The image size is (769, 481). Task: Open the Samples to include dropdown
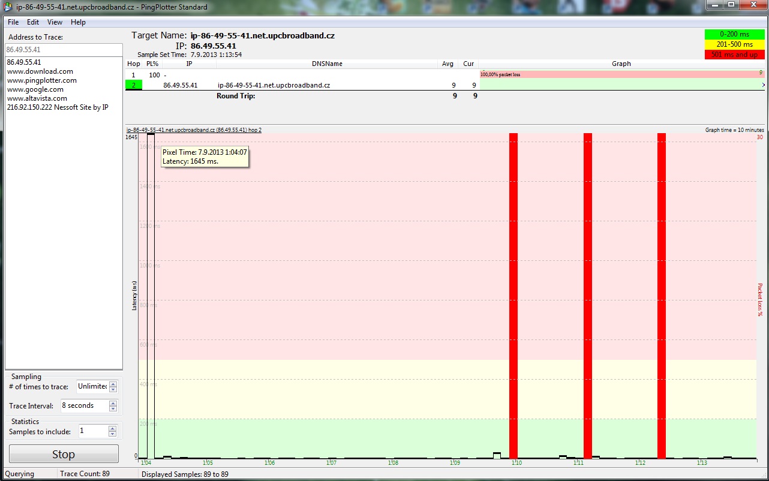pyautogui.click(x=113, y=431)
